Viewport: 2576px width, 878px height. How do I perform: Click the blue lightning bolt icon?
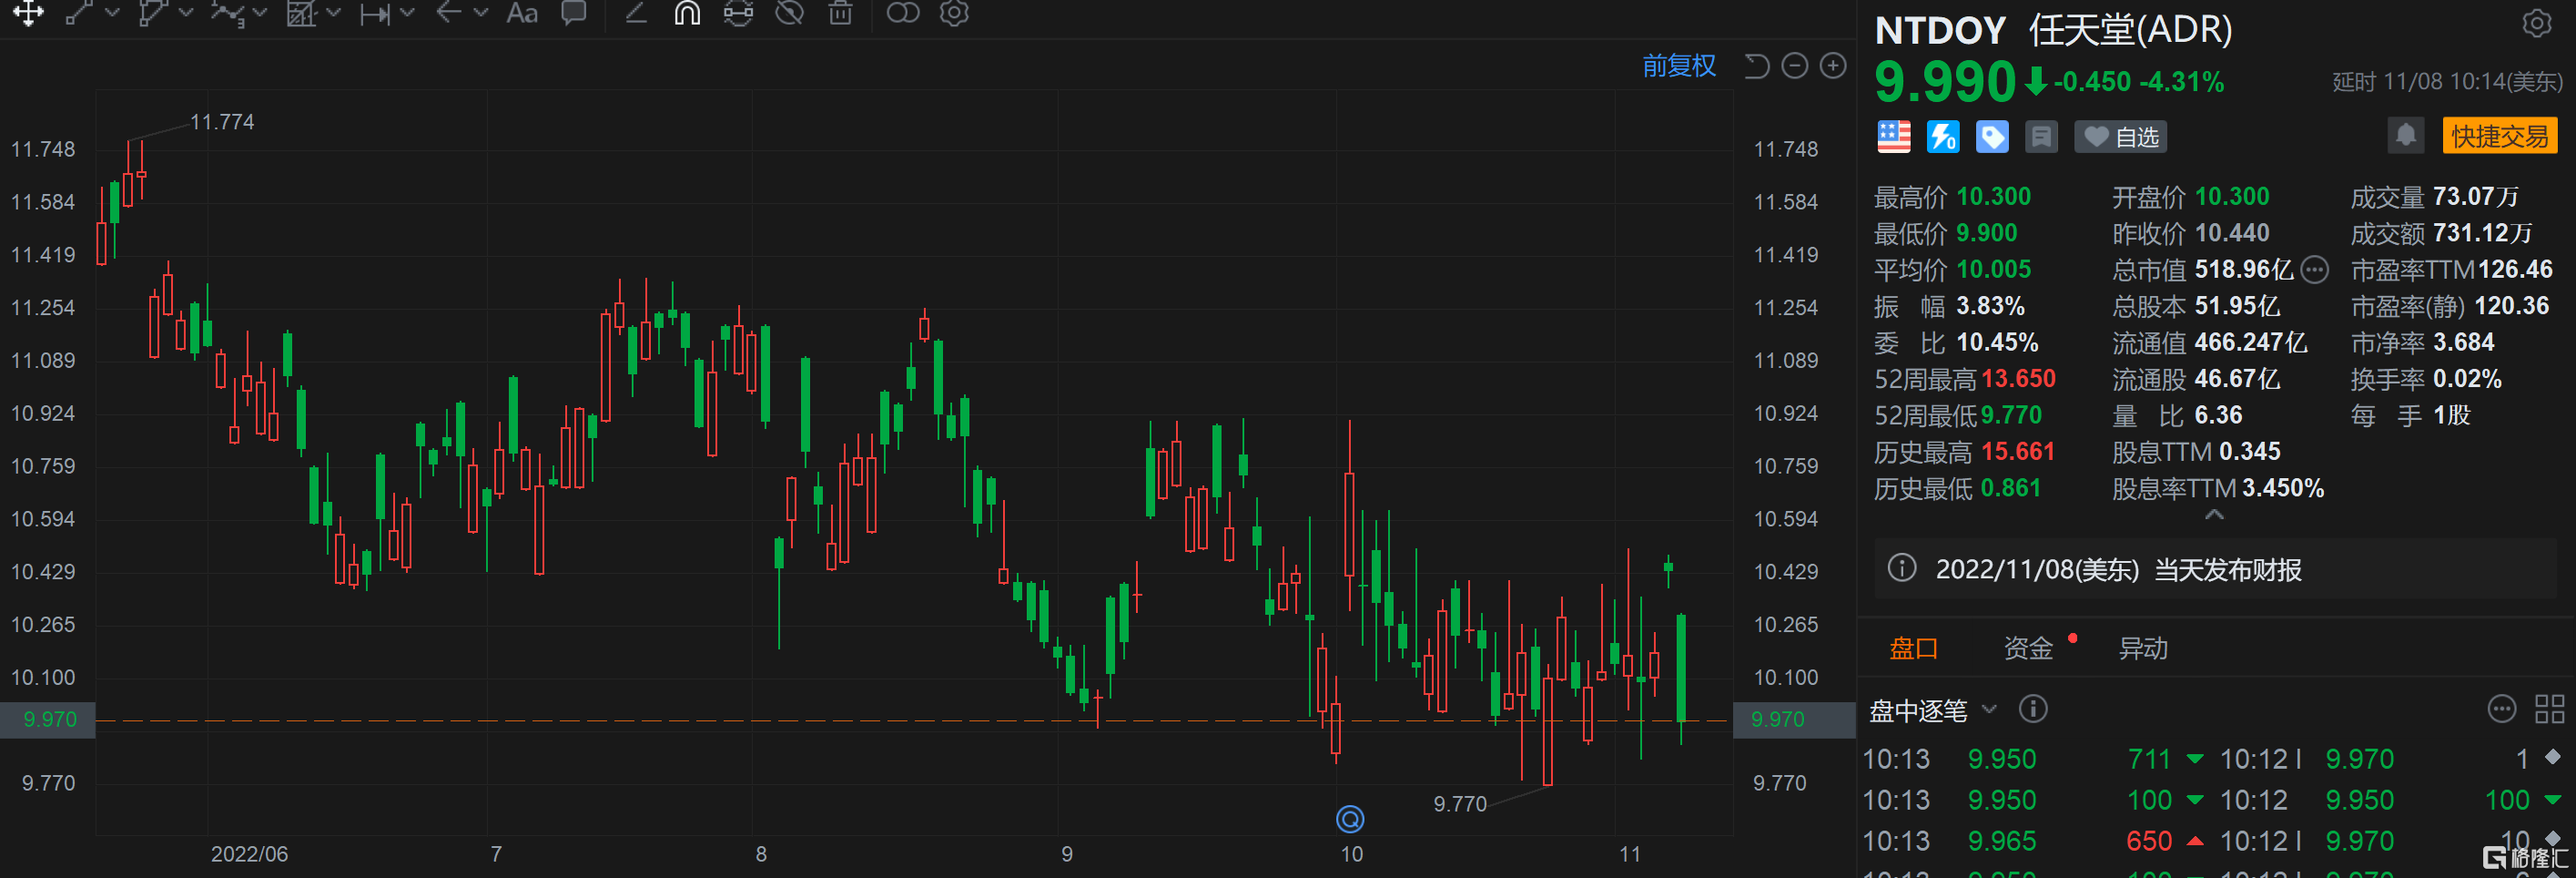pos(1943,138)
